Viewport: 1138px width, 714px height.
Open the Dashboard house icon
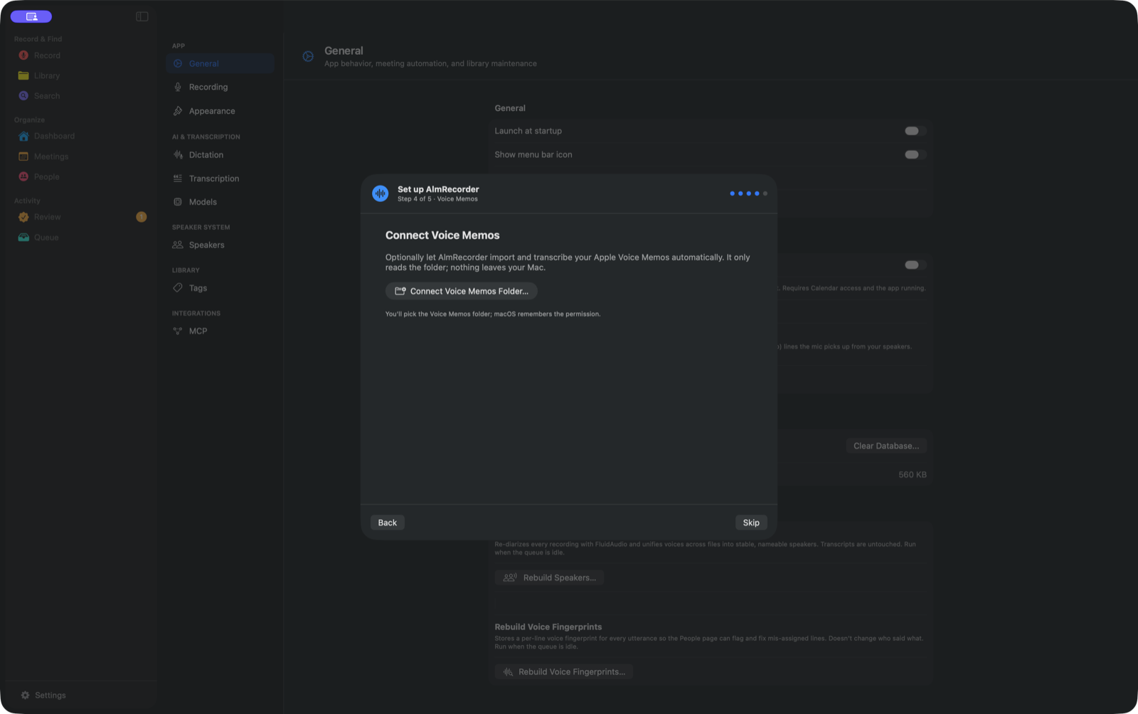click(23, 136)
